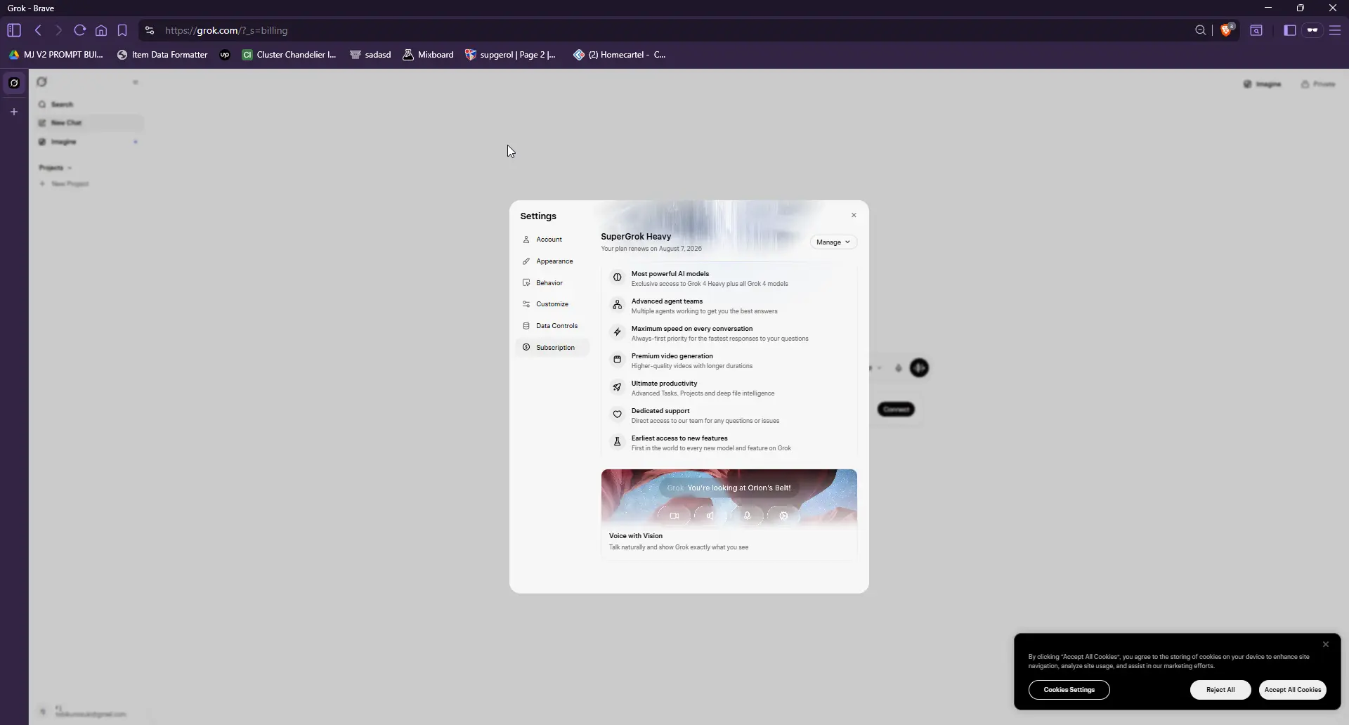Select the Subscription settings tab
Viewport: 1349px width, 725px height.
[x=552, y=348]
